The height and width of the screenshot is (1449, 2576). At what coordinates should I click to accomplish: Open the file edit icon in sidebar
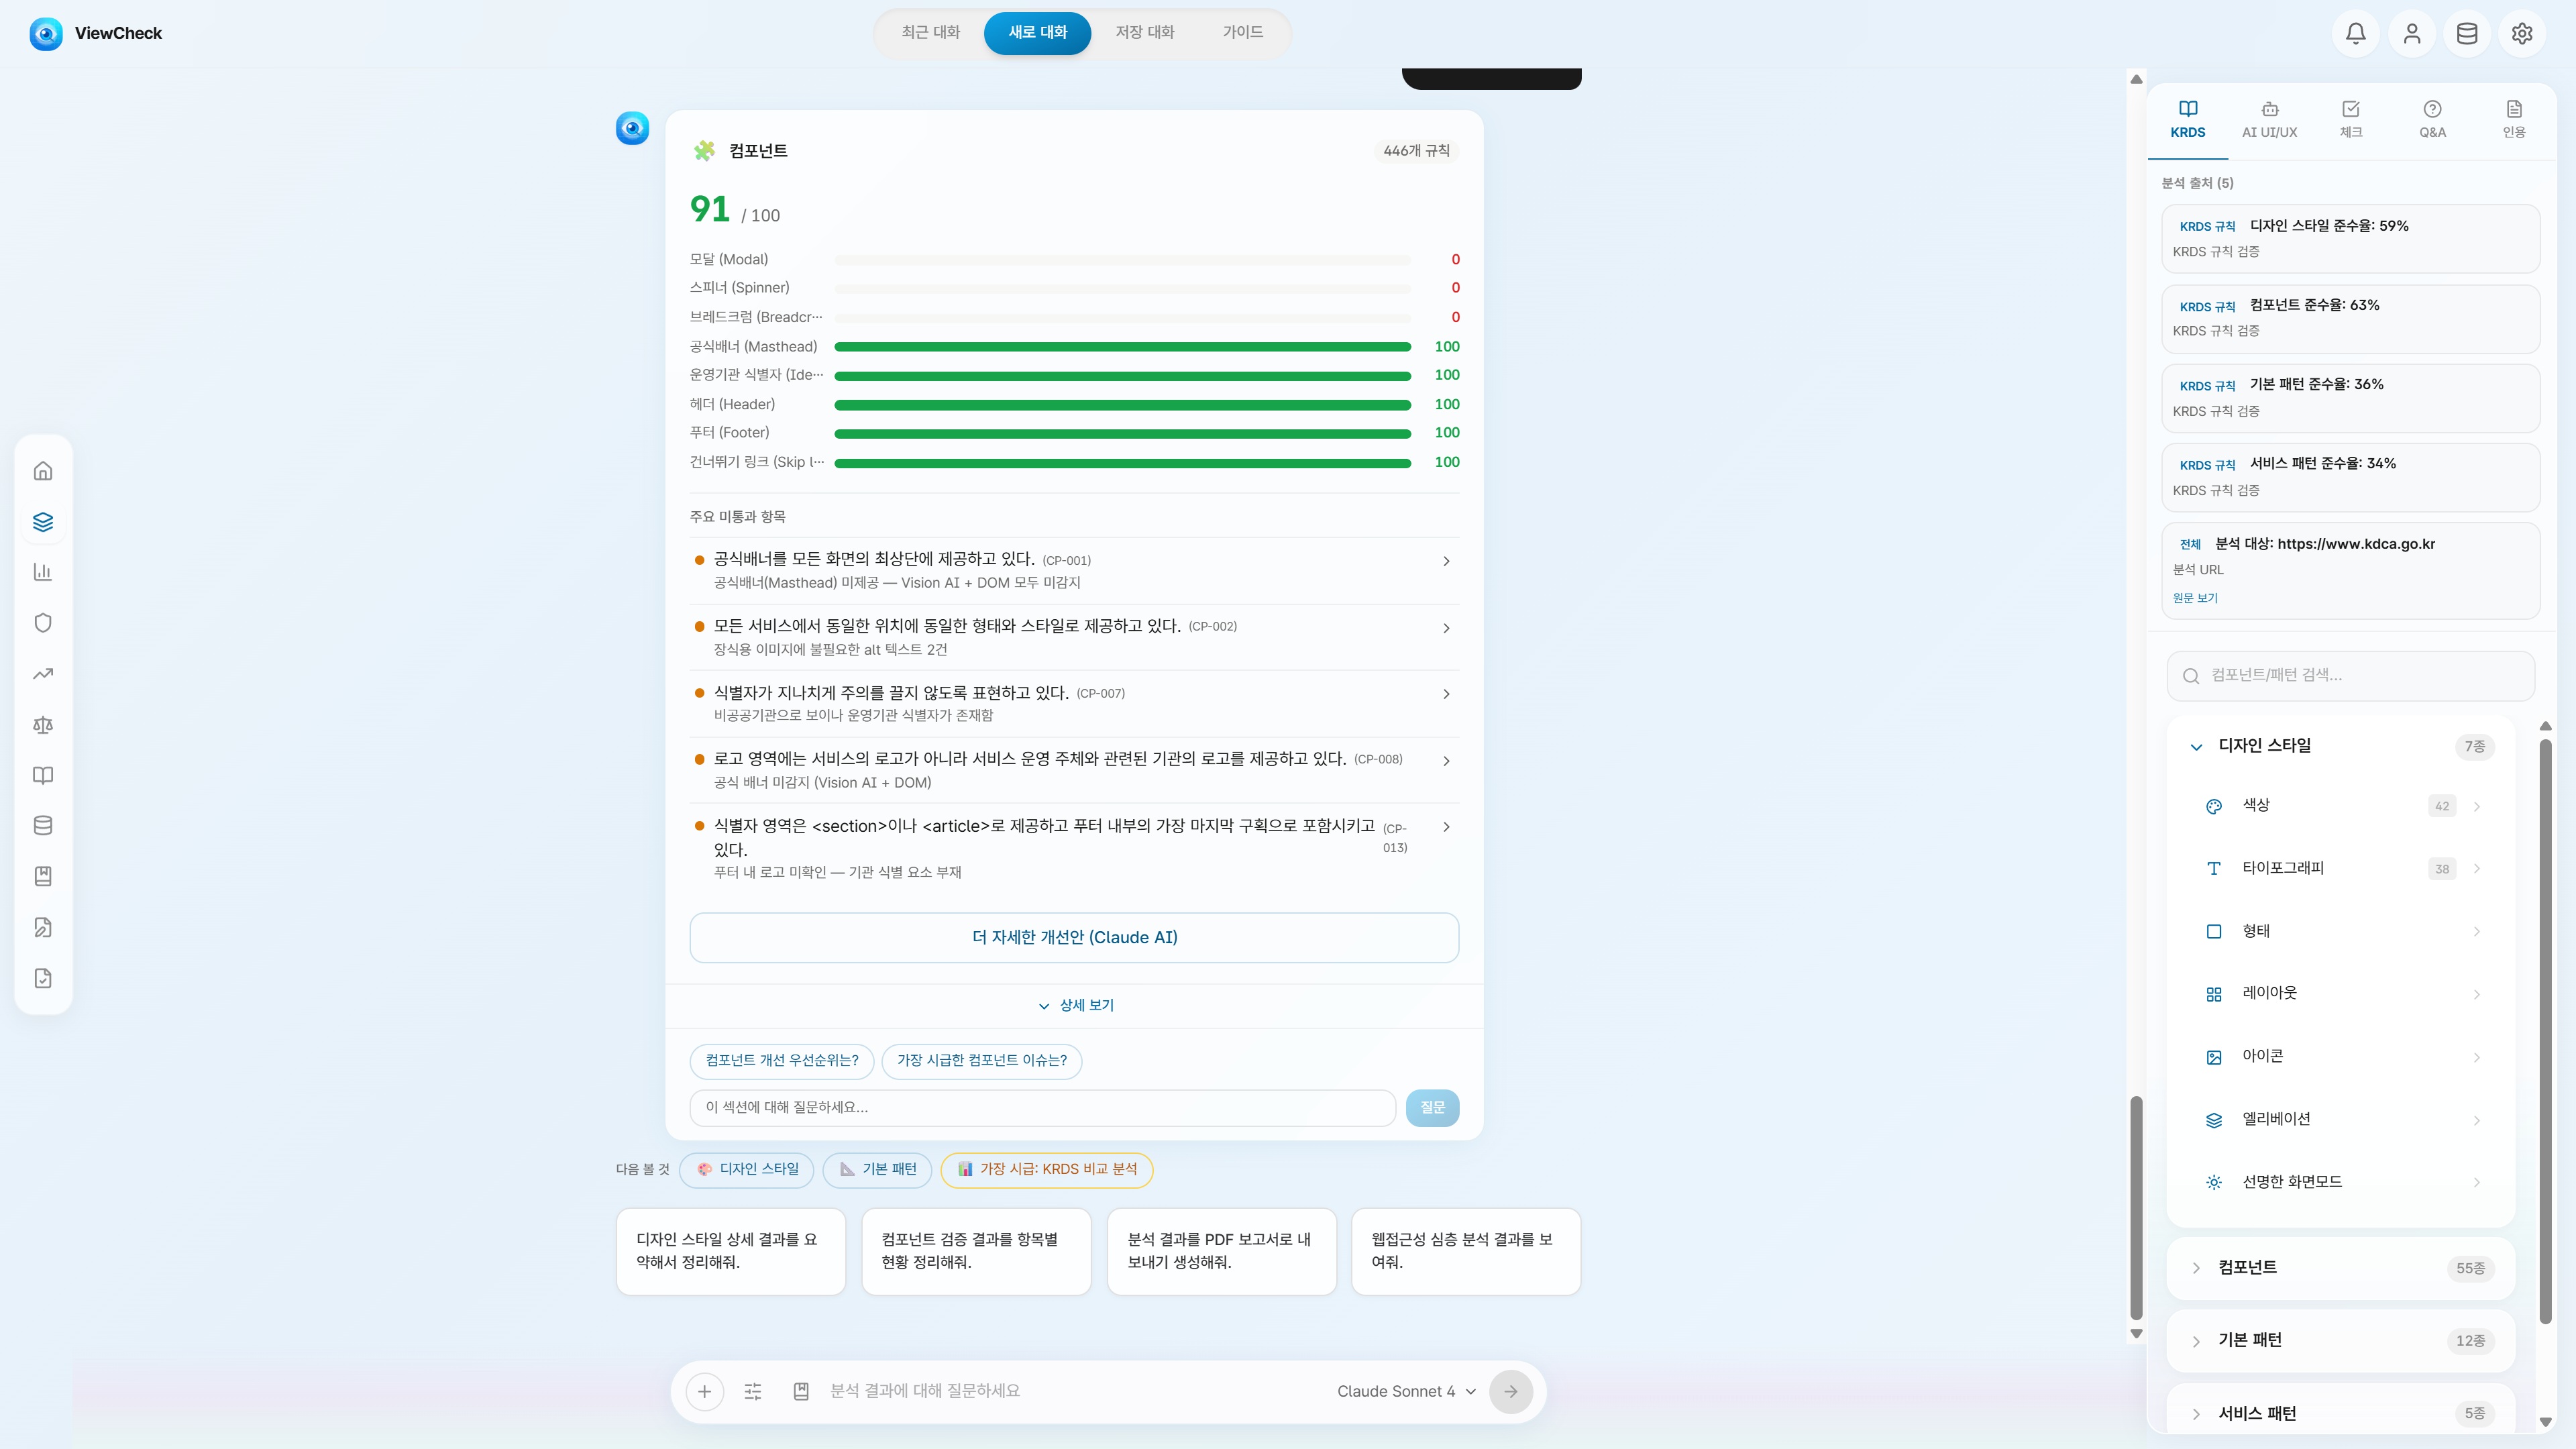(x=43, y=927)
